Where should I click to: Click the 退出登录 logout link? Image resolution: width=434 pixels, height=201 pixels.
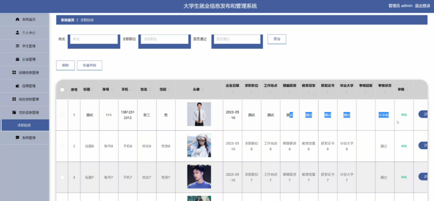[x=423, y=6]
